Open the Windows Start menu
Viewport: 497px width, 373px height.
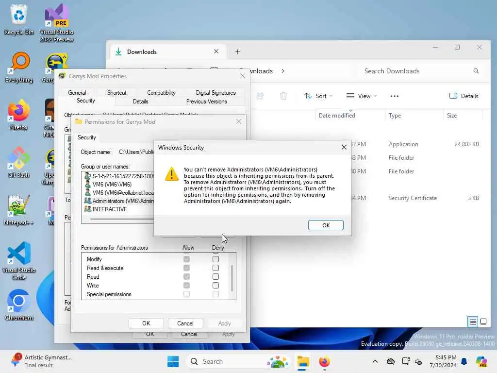click(x=173, y=361)
